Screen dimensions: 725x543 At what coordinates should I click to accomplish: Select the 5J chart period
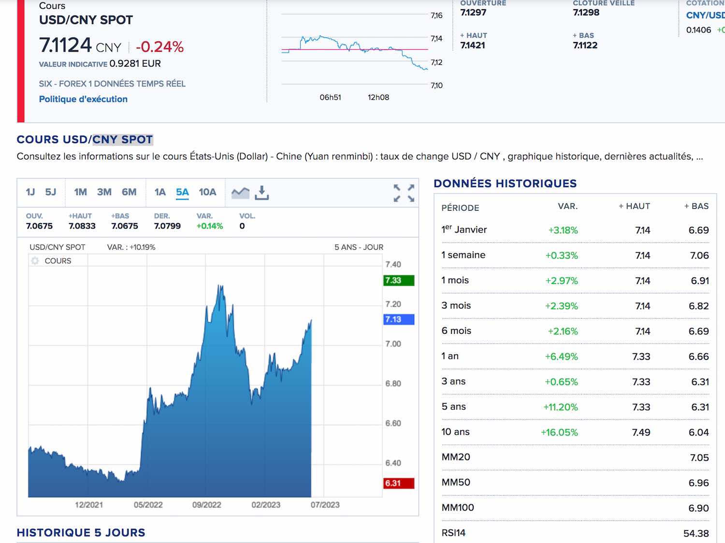click(50, 192)
